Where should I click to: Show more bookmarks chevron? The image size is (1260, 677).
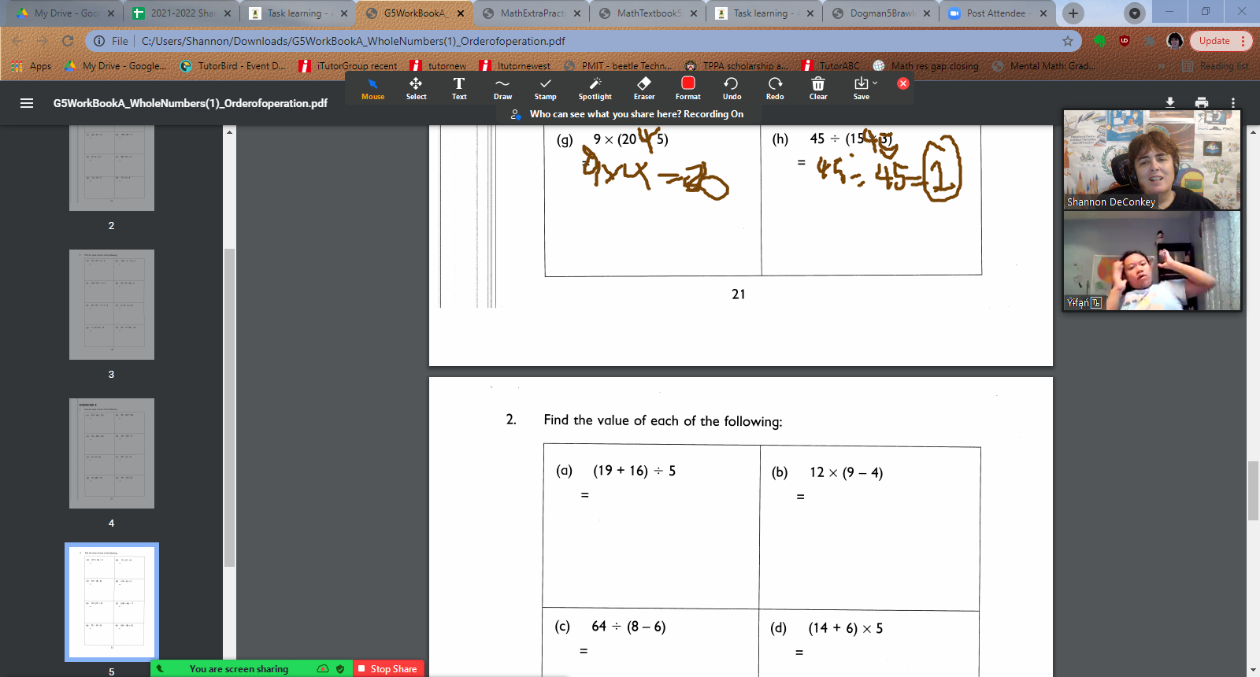point(1162,66)
